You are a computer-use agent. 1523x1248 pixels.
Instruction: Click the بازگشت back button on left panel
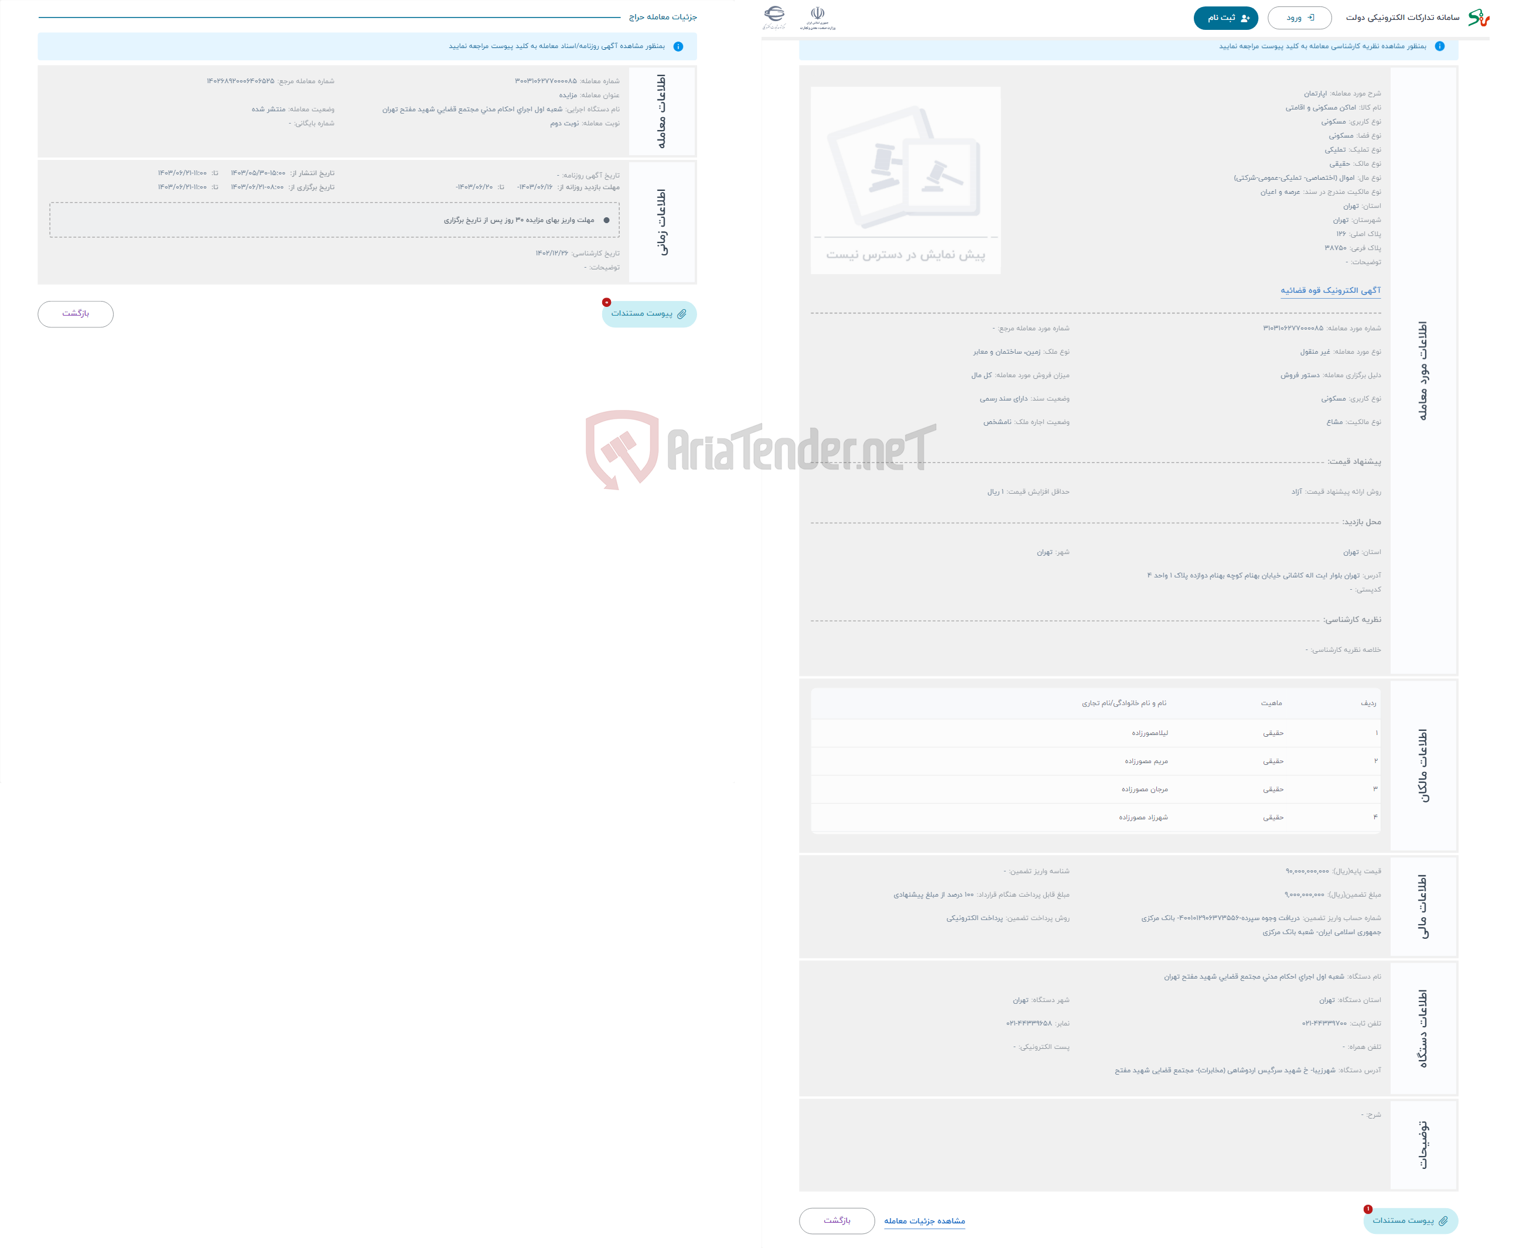77,313
